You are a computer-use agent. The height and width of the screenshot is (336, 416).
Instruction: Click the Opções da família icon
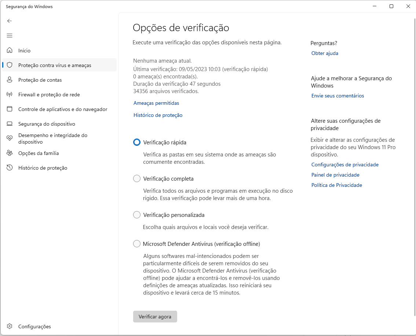[10, 153]
